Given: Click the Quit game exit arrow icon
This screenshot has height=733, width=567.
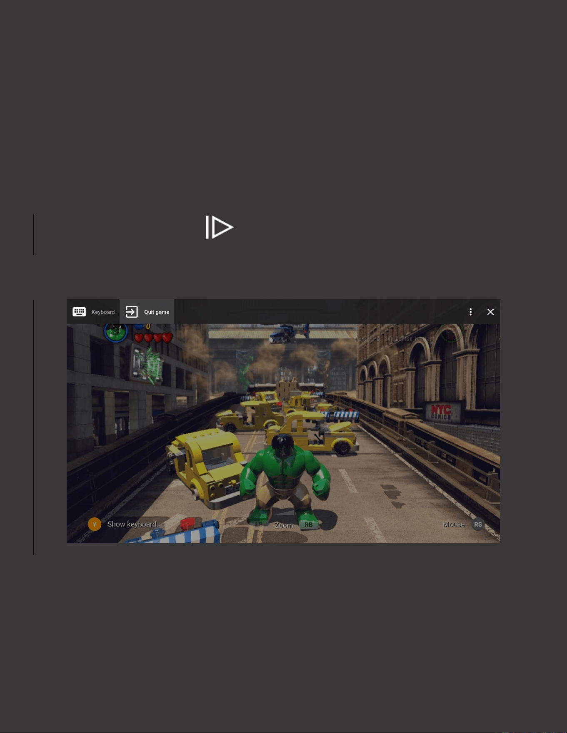Looking at the screenshot, I should tap(132, 312).
